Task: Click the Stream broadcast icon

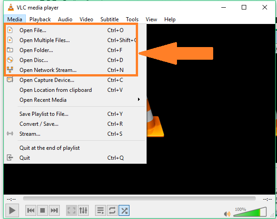Action: 10,133
